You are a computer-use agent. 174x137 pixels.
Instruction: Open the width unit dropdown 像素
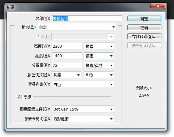(99, 46)
